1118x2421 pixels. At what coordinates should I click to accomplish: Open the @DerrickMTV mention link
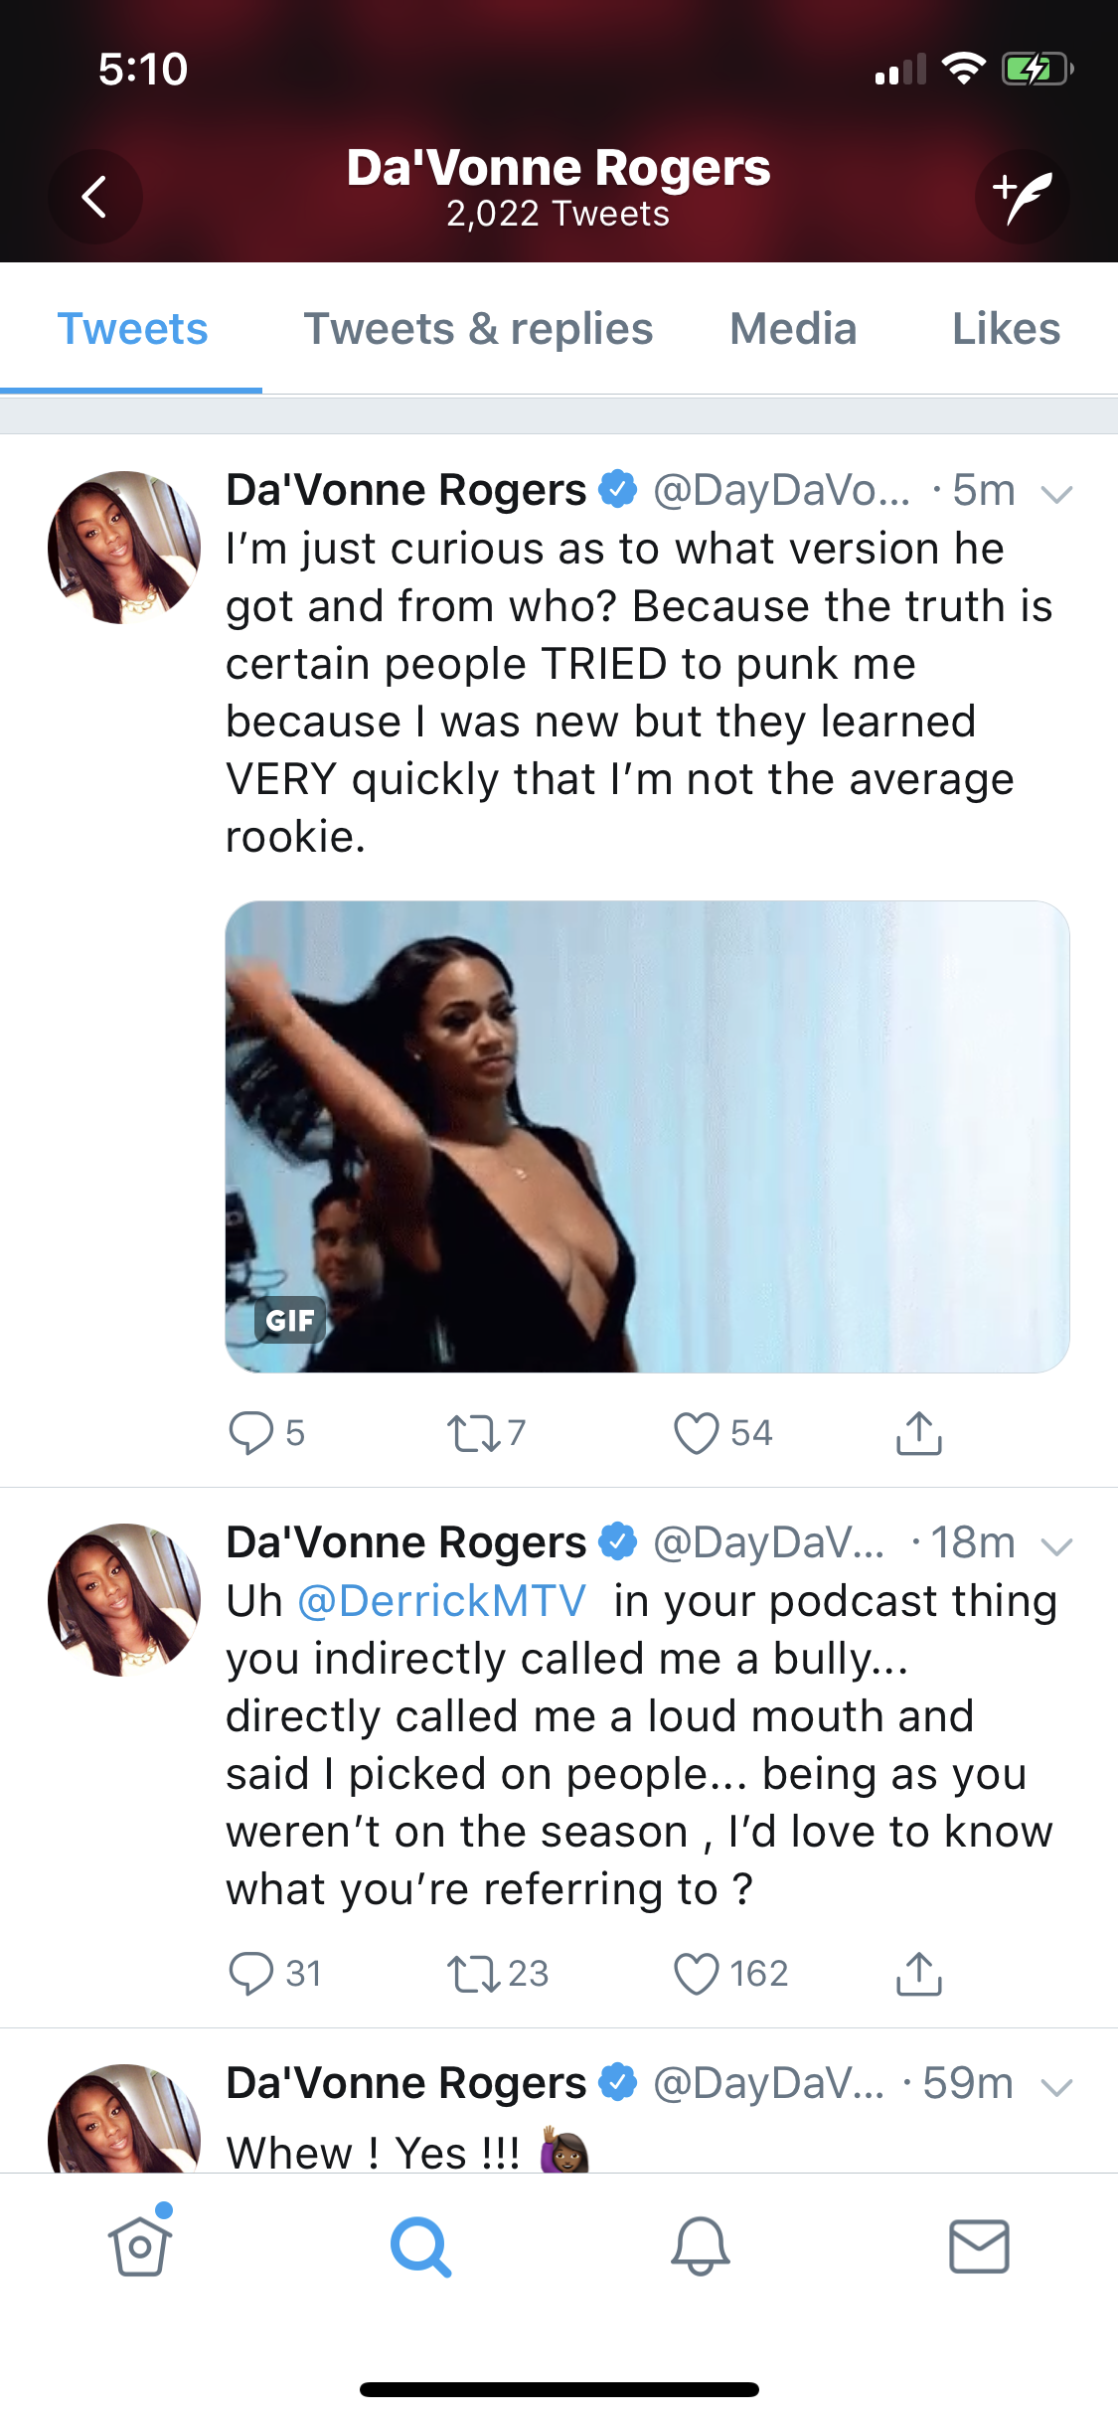(x=441, y=1601)
